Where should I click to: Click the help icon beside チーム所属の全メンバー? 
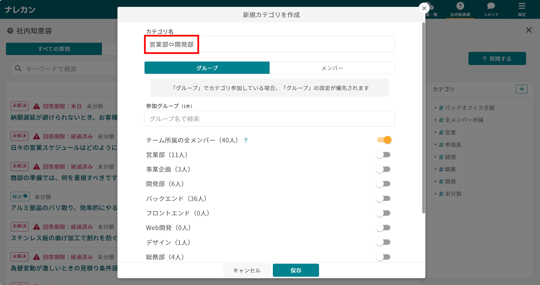point(246,140)
